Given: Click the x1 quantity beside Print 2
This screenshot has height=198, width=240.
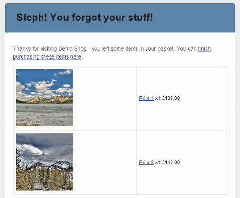Looking at the screenshot, I should point(158,162).
